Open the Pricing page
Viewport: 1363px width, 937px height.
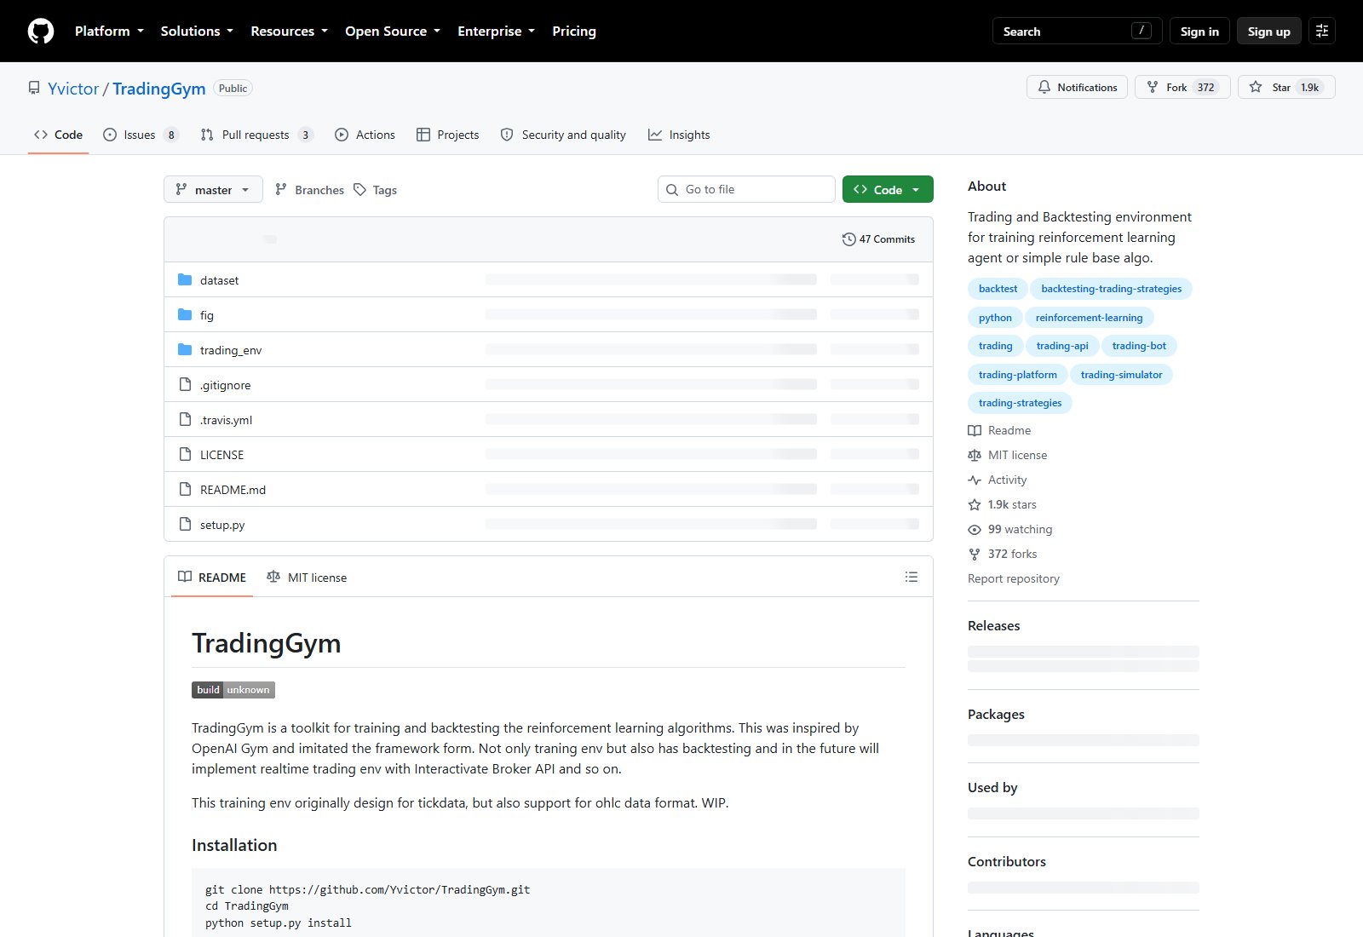coord(574,31)
